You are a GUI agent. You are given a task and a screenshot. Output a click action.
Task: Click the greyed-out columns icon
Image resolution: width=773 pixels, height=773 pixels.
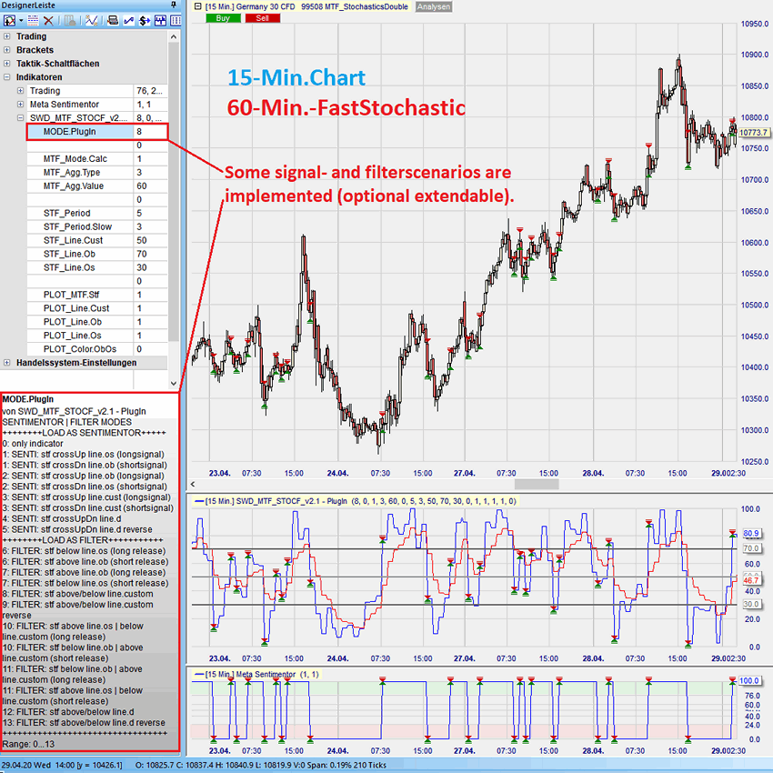[x=71, y=20]
